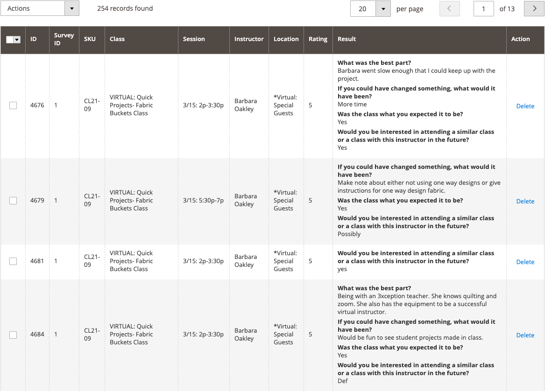545x391 pixels.
Task: Click Delete for record 4681
Action: tap(525, 262)
